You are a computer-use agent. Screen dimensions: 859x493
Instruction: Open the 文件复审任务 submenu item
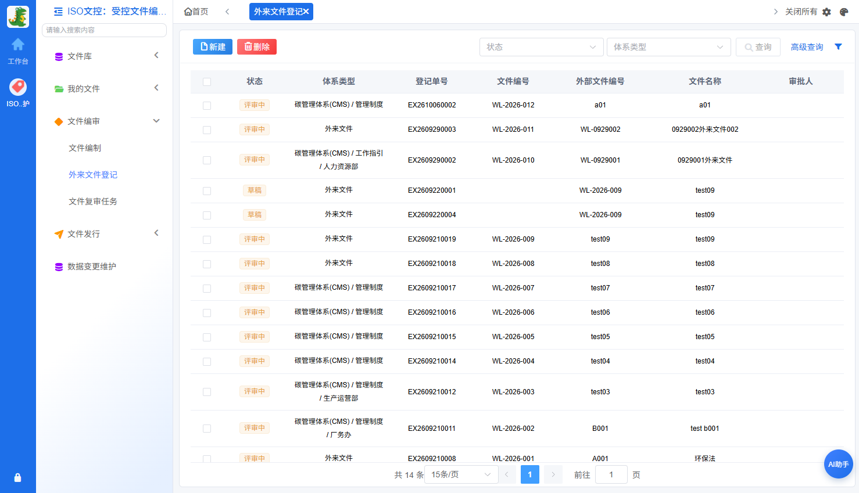tap(93, 201)
